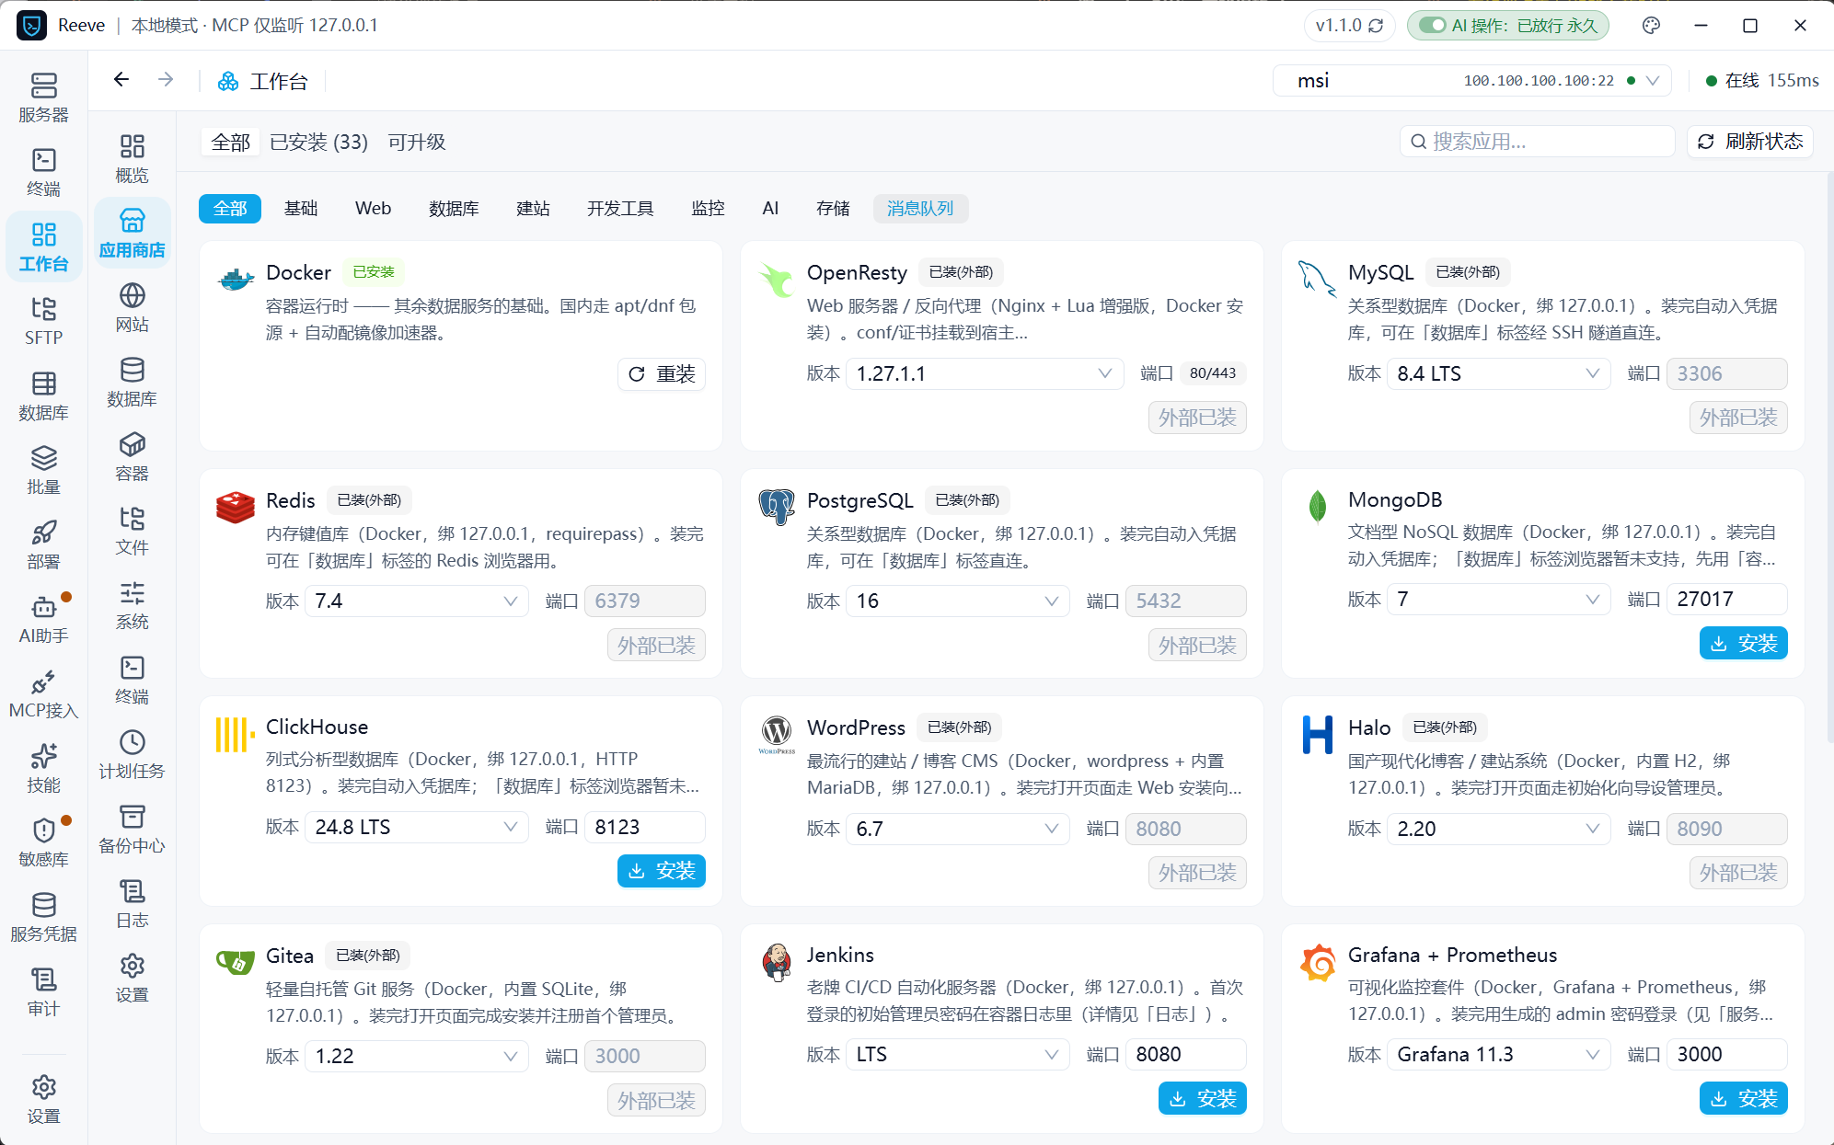This screenshot has width=1834, height=1145.
Task: Click the ClickHouse port 8123 field
Action: tap(645, 827)
